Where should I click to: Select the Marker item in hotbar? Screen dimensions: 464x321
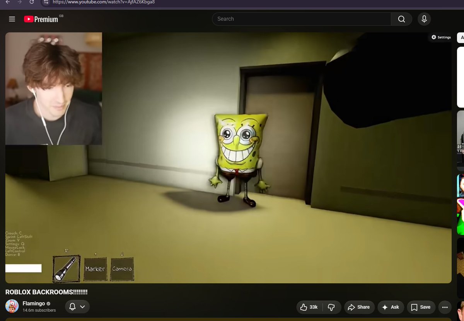95,269
